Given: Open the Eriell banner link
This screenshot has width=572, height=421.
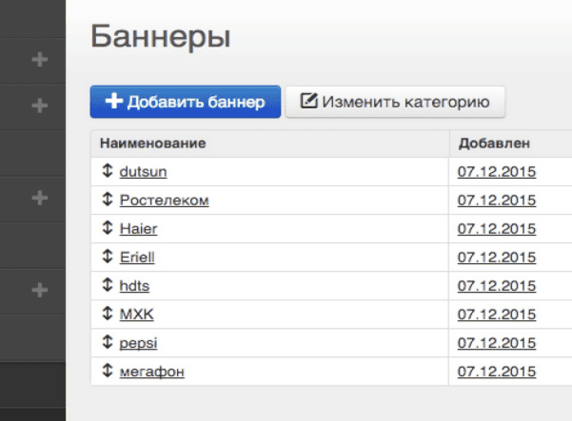Looking at the screenshot, I should click(x=137, y=258).
